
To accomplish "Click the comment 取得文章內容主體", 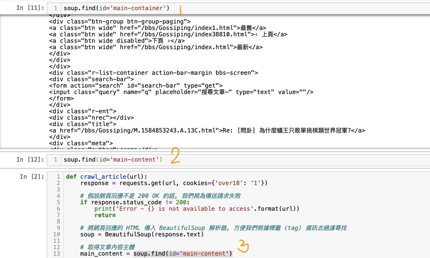I will [107, 247].
